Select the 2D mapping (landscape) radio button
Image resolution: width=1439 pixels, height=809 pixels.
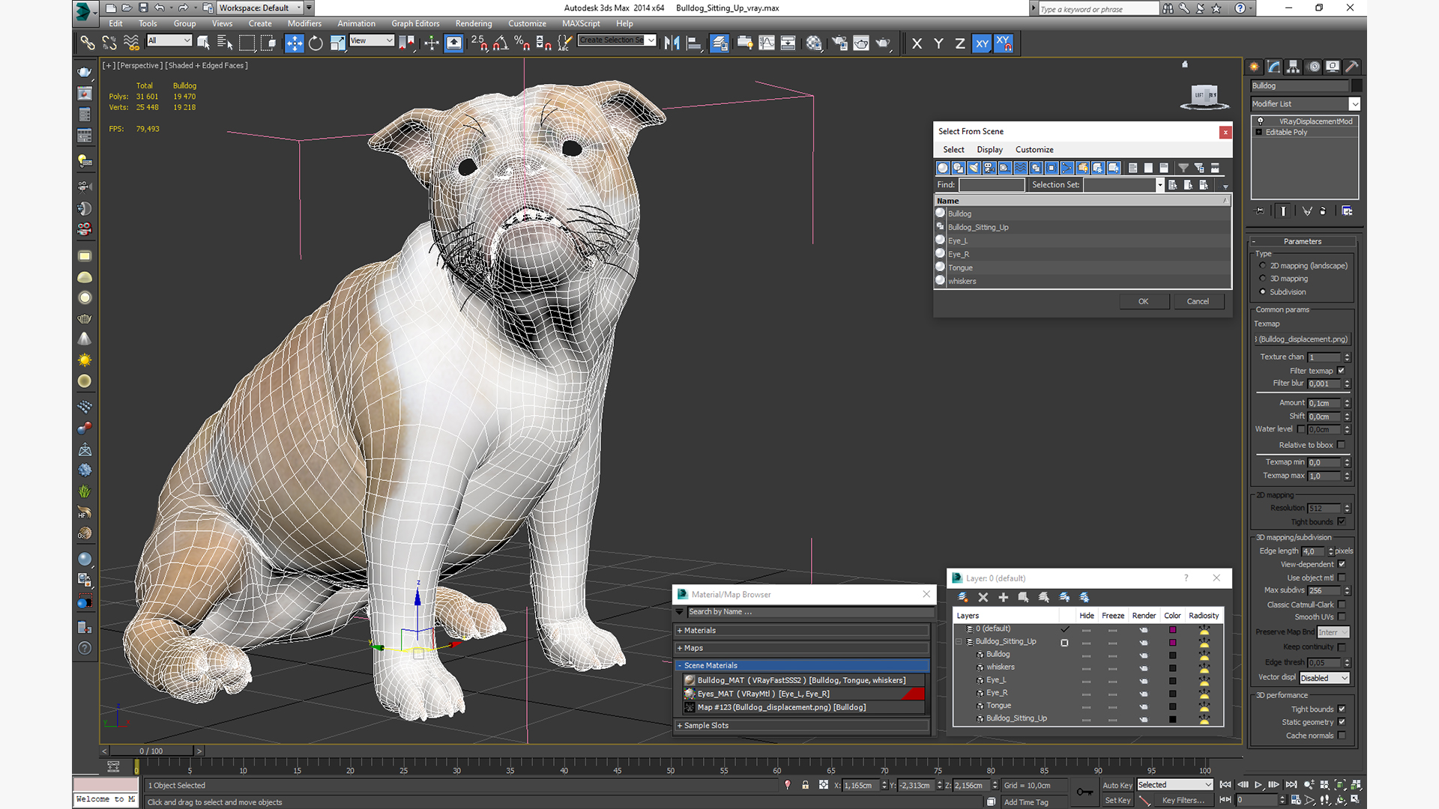tap(1263, 266)
